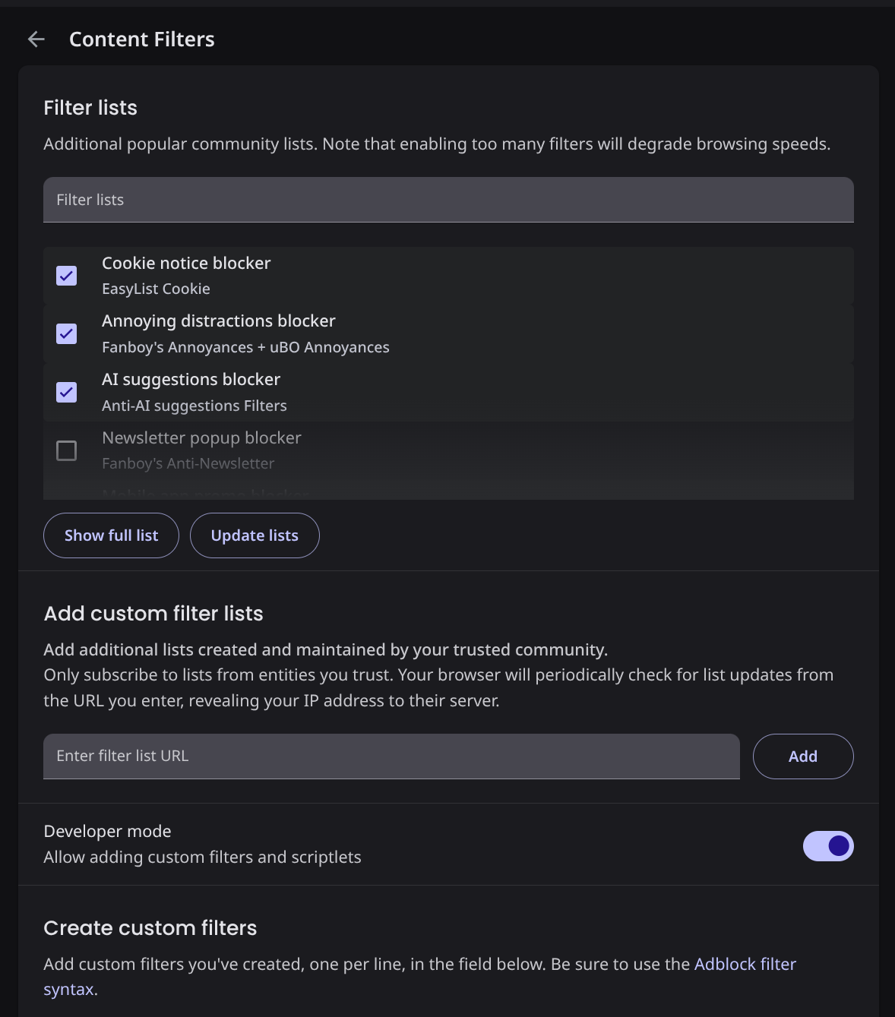895x1017 pixels.
Task: Expand the list with Show full list
Action: (x=111, y=535)
